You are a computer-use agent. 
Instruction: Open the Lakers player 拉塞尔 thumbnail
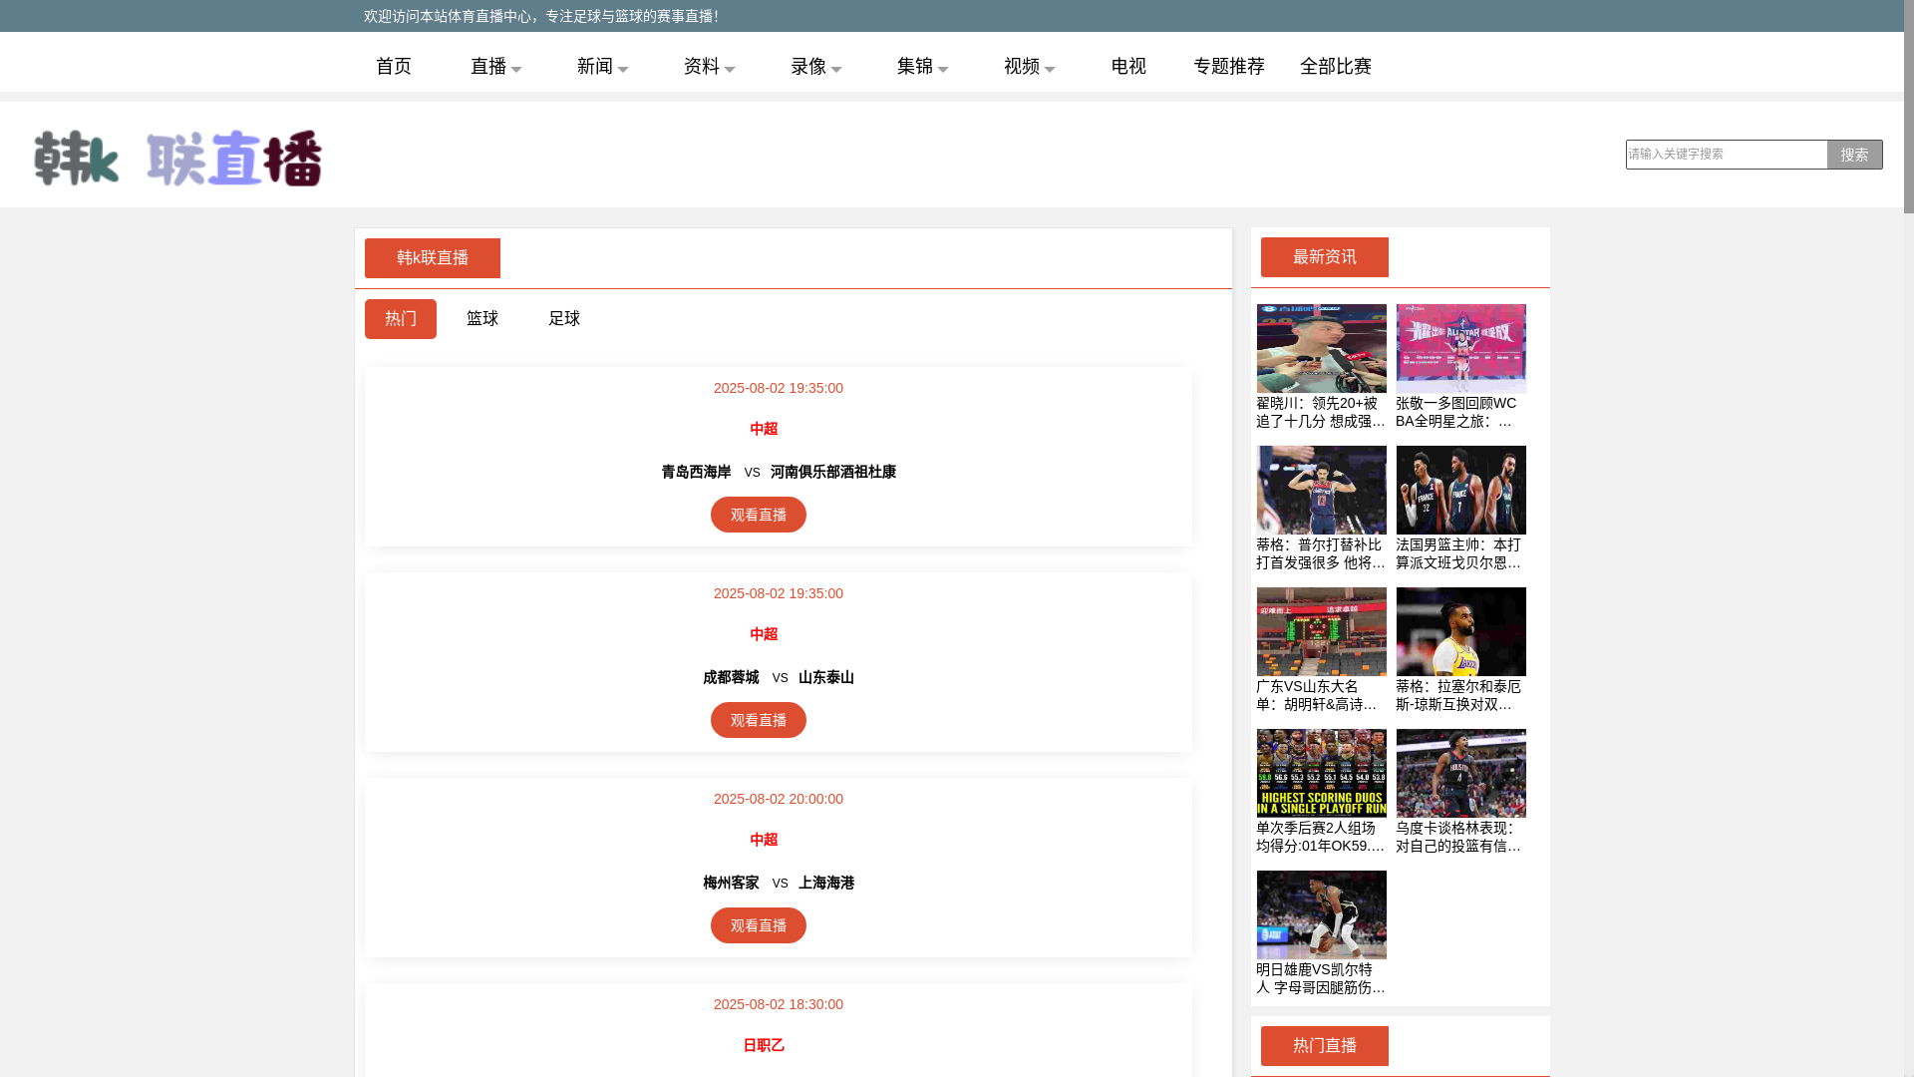click(1461, 632)
